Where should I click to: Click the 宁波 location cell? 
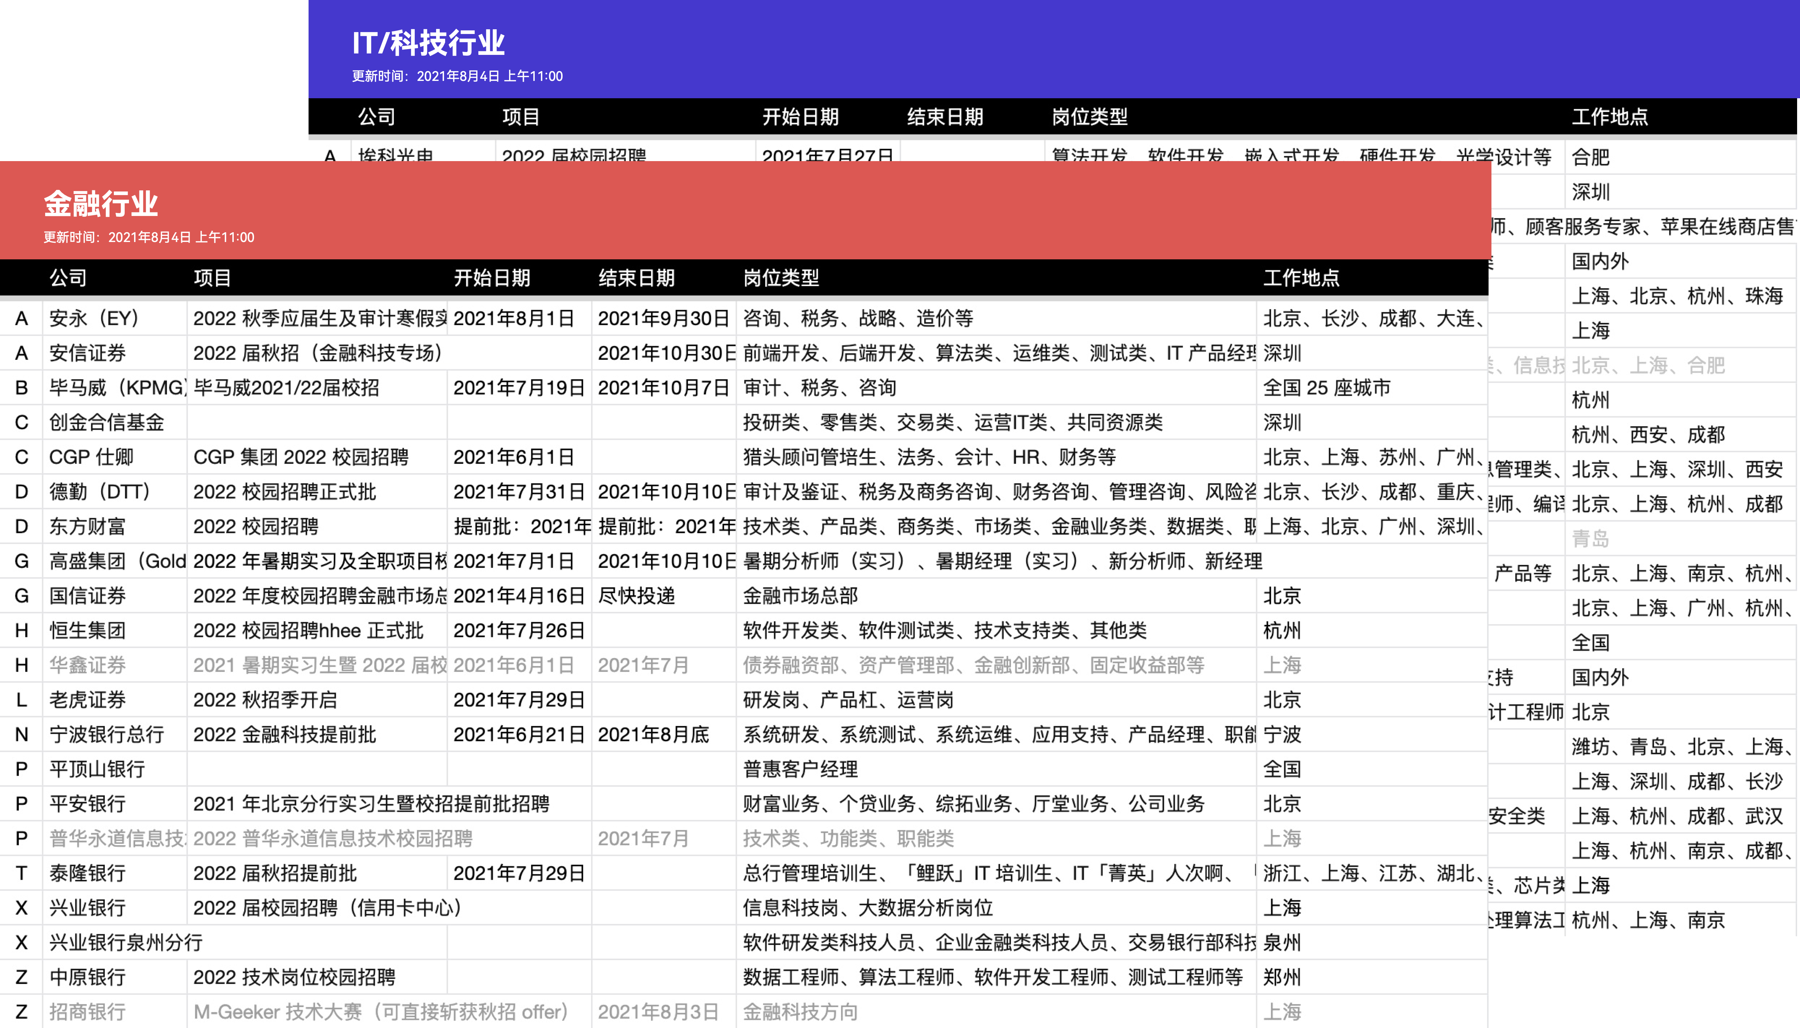click(1372, 734)
